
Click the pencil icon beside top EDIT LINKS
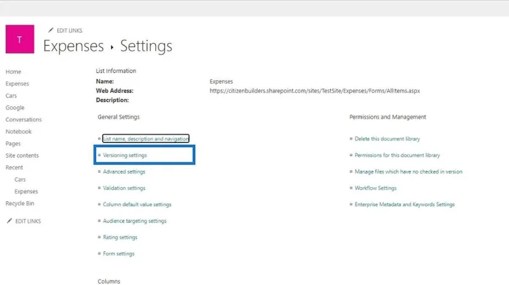tap(51, 30)
